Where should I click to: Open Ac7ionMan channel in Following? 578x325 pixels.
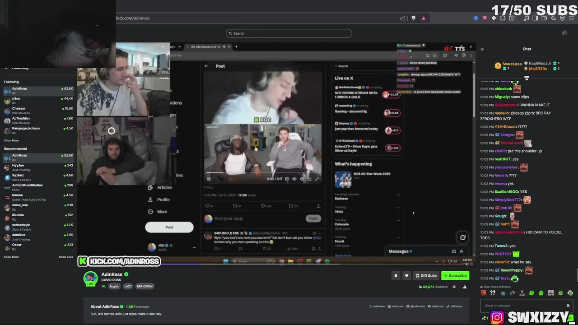tap(38, 120)
